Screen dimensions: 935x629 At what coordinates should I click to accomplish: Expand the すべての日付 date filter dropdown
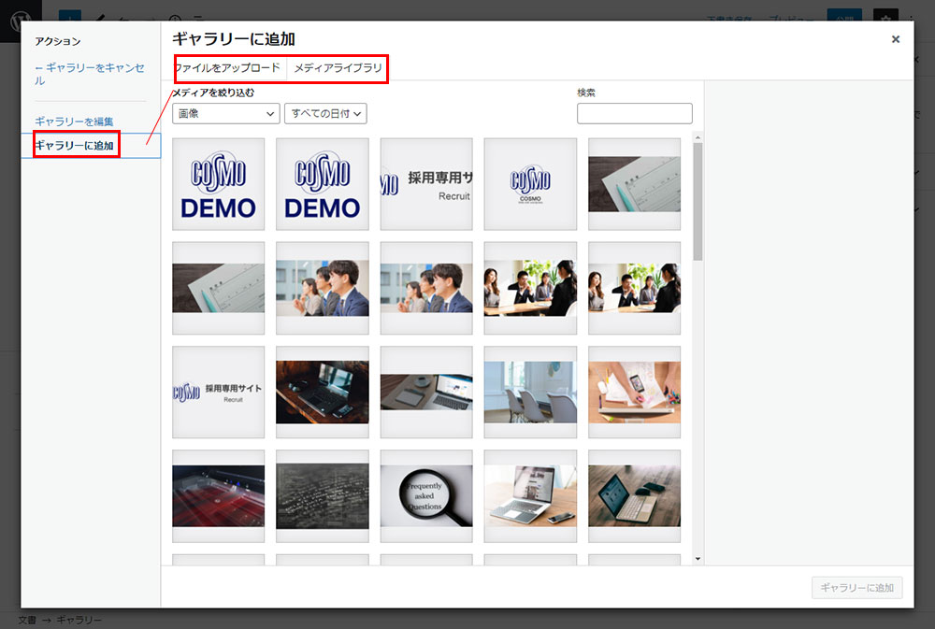pos(325,113)
